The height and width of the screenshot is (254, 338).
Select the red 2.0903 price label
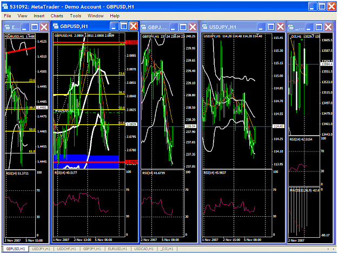pyautogui.click(x=132, y=43)
